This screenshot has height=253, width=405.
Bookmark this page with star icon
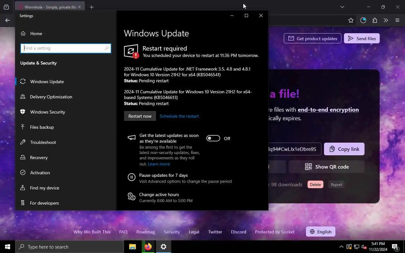(351, 20)
